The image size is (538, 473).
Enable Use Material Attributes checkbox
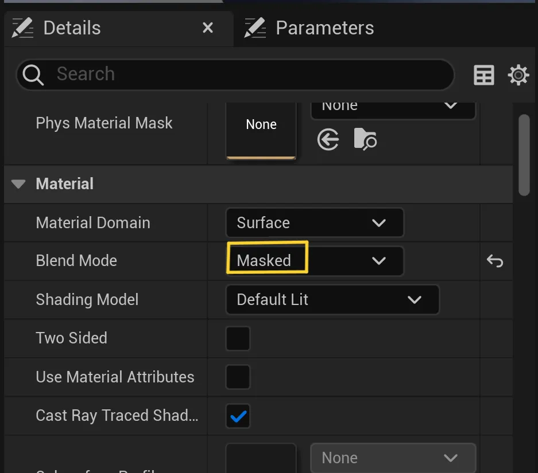[x=238, y=377]
